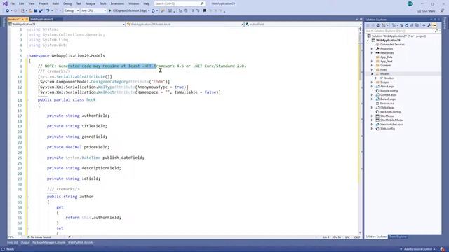Expand the Content folder
Viewport: 449px width, 252px height.
click(372, 65)
